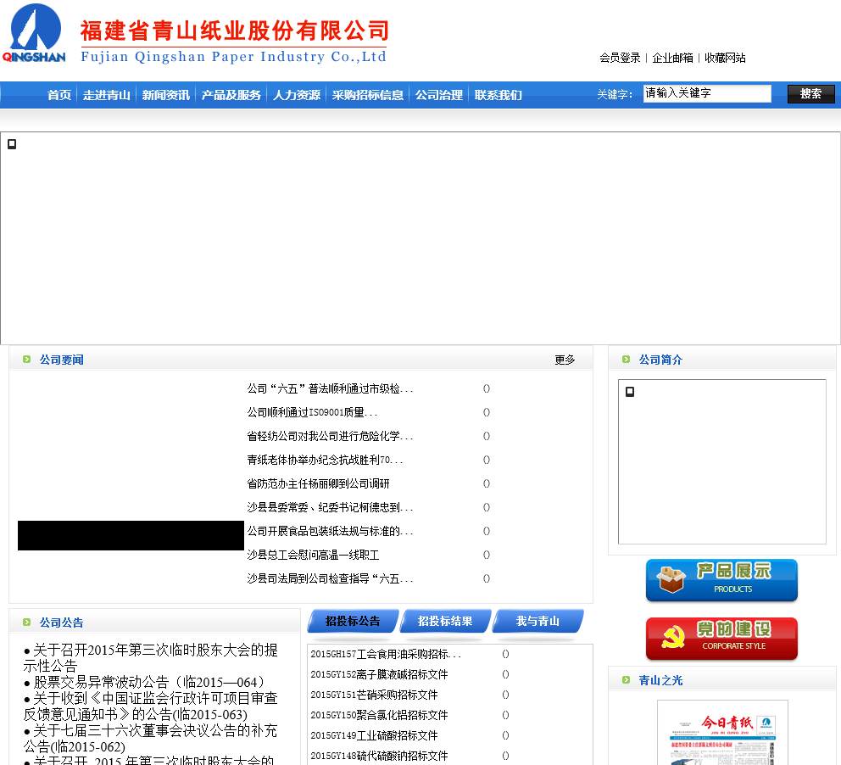Click the 会员登录 link

(x=620, y=58)
